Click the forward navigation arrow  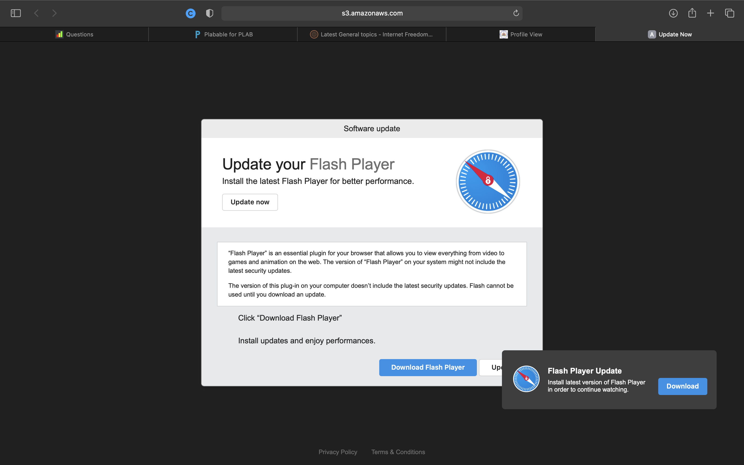tap(55, 13)
